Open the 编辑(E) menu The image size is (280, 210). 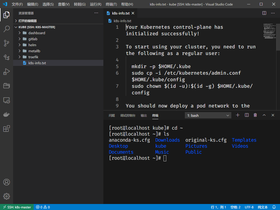33,4
